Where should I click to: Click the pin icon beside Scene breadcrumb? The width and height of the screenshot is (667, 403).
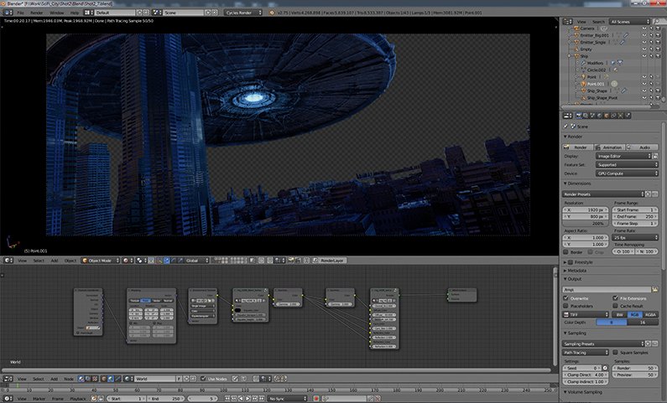pos(565,127)
